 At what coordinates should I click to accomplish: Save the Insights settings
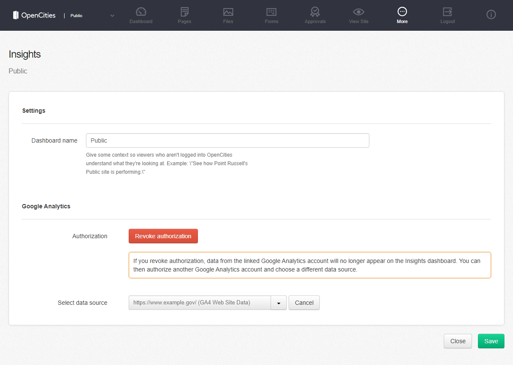491,341
